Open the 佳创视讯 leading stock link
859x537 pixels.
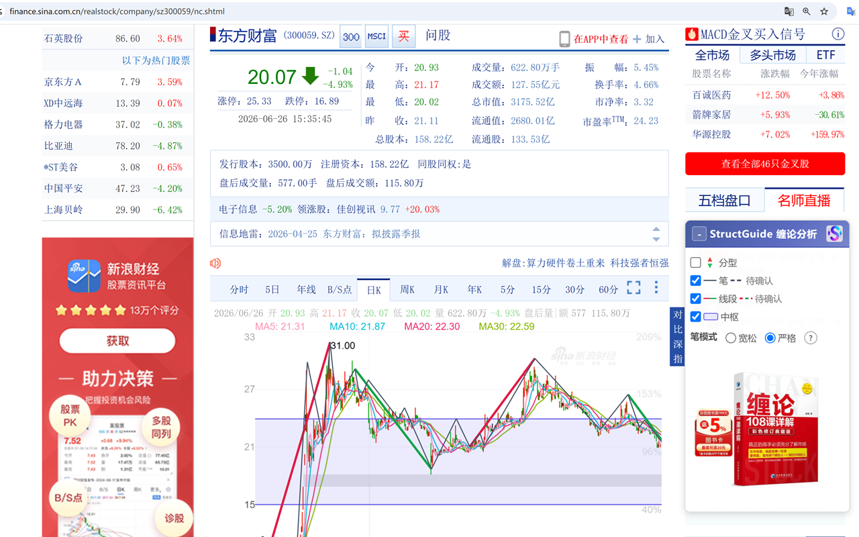[356, 209]
